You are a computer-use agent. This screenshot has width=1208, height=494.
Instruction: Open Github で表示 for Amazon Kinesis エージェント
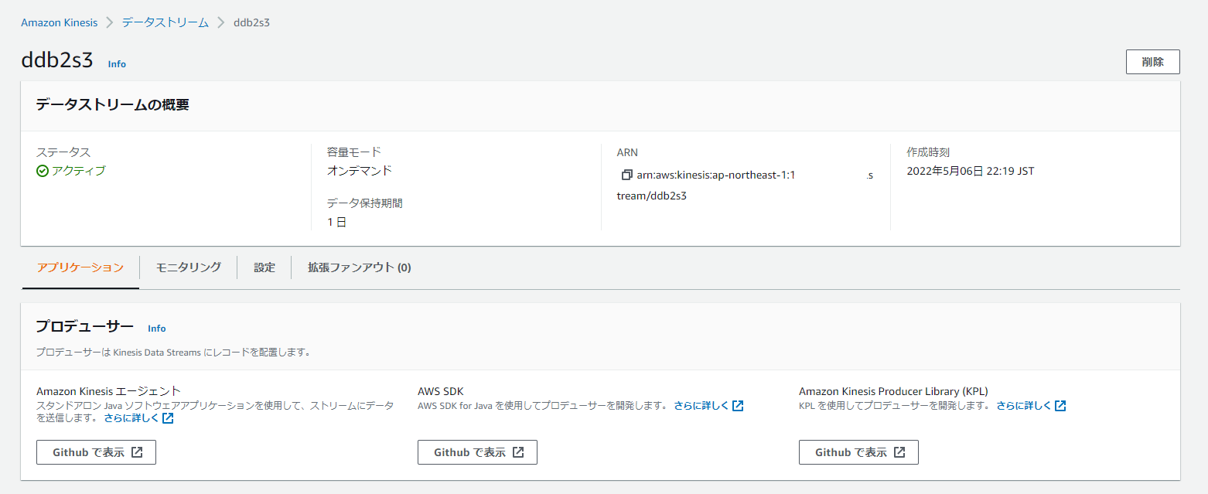[x=96, y=452]
